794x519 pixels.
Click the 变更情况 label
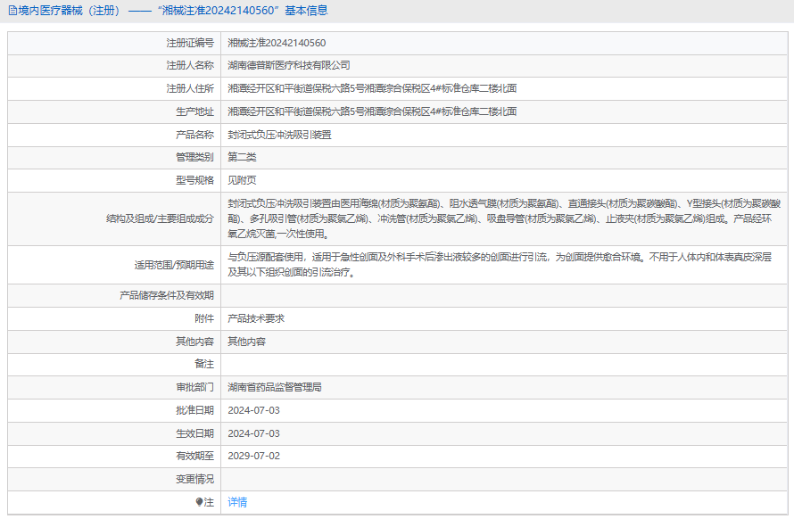(195, 479)
